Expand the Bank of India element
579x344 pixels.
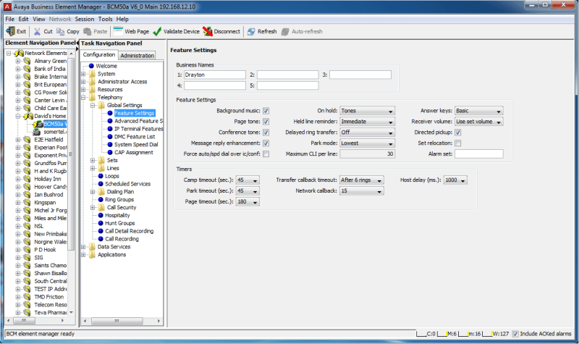[x=17, y=69]
